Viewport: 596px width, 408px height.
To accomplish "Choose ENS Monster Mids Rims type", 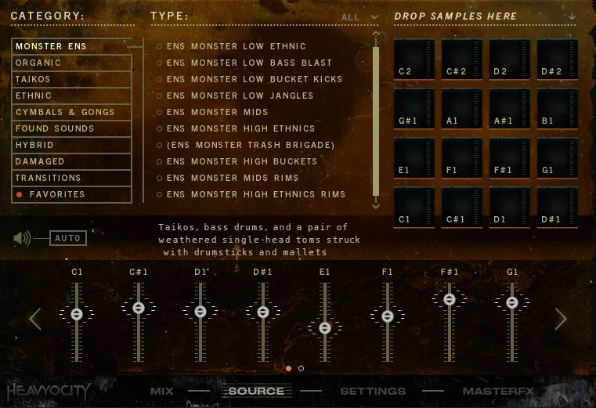I will 227,178.
